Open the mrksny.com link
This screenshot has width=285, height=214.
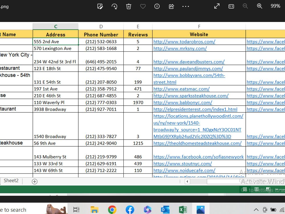180,49
